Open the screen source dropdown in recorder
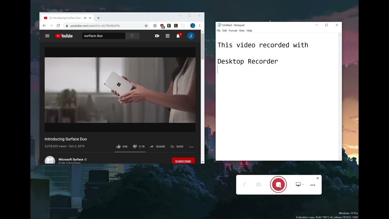389x219 pixels. (299, 185)
